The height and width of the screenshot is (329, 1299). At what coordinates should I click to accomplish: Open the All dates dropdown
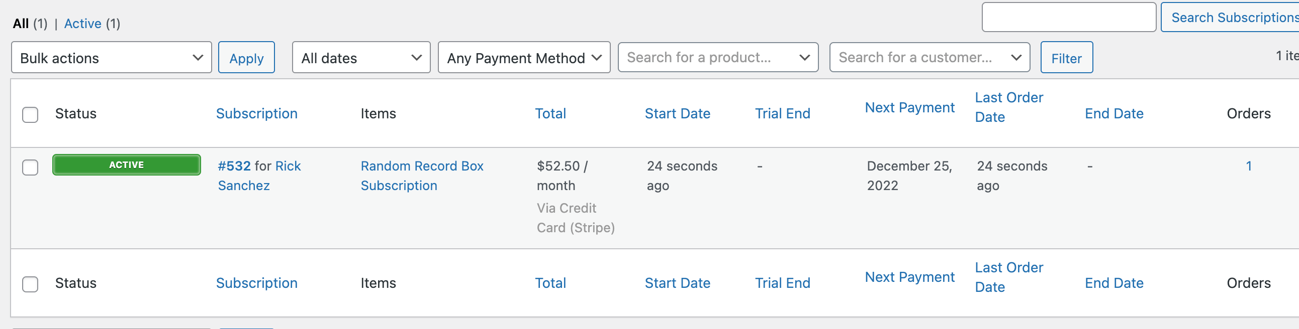[x=361, y=57]
